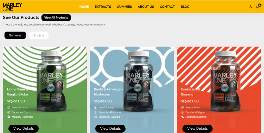The width and height of the screenshot is (264, 133).
Task: View Details for Cordyceps & Ginseng
Action: pyautogui.click(x=197, y=128)
